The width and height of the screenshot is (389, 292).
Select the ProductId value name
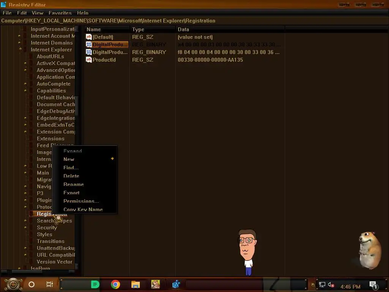(x=104, y=60)
